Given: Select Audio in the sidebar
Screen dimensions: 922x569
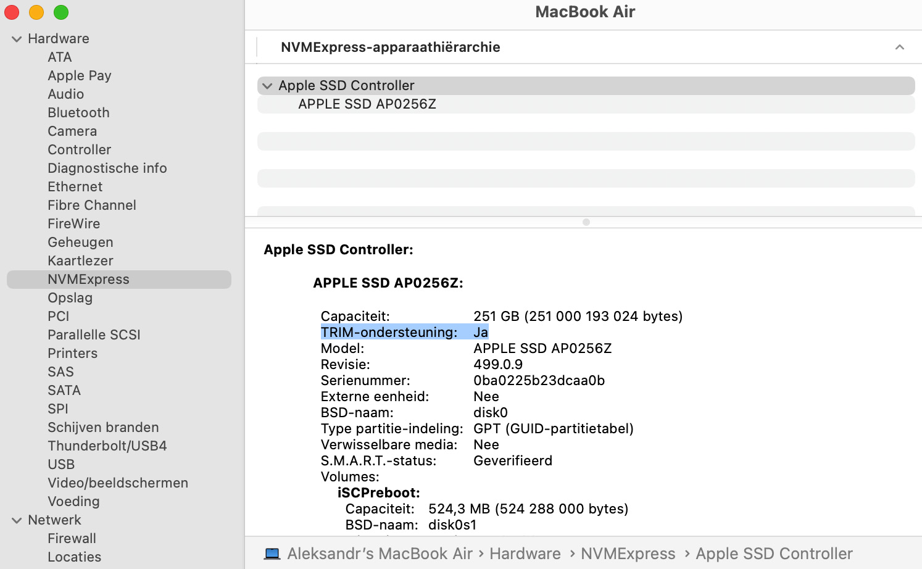Looking at the screenshot, I should tap(66, 94).
